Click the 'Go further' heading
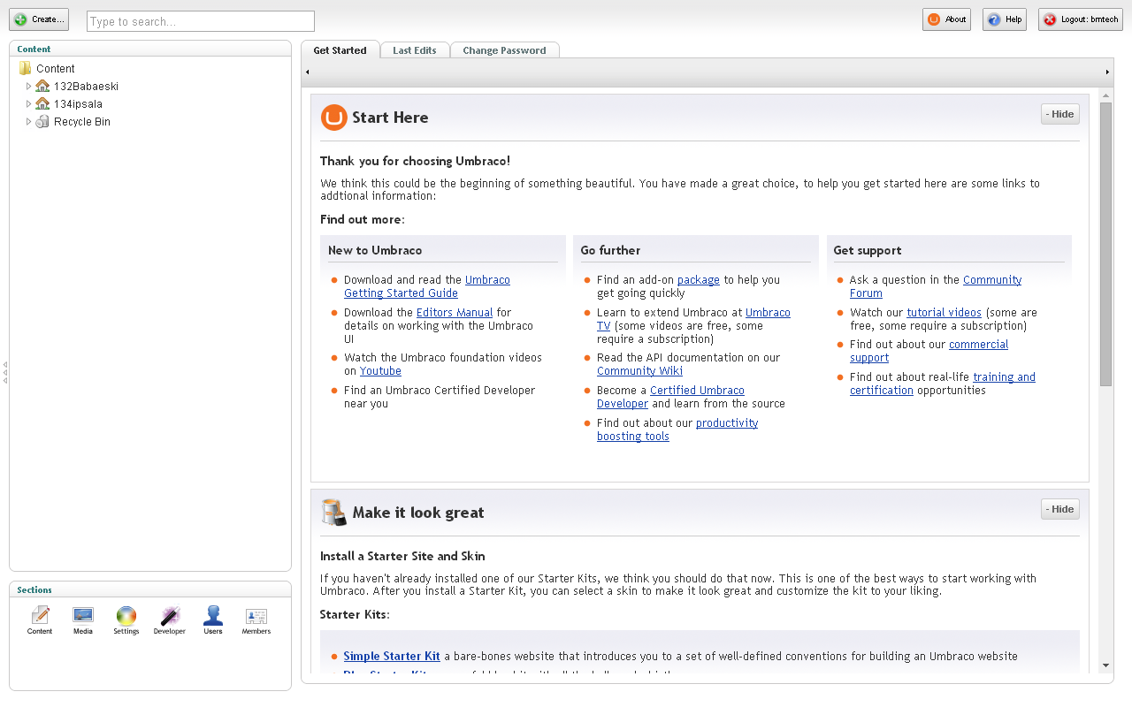The image size is (1132, 707). tap(610, 251)
